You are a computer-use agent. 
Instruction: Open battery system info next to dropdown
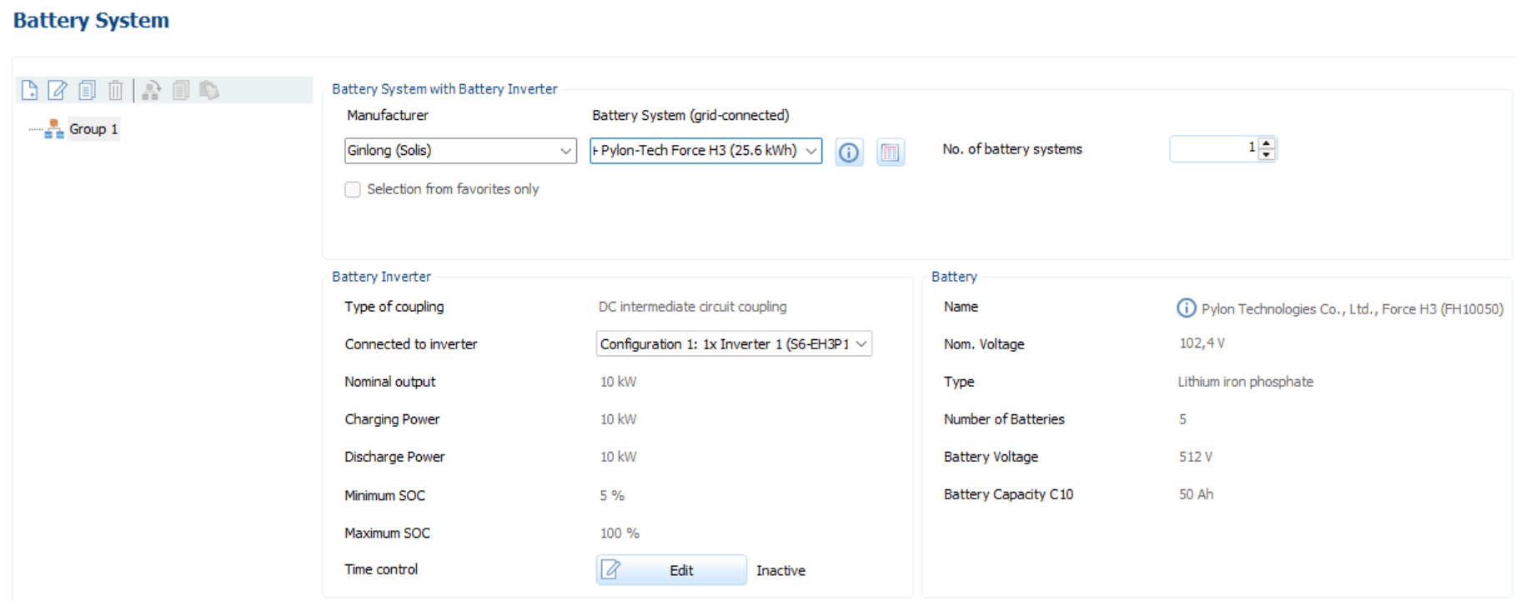tap(848, 153)
